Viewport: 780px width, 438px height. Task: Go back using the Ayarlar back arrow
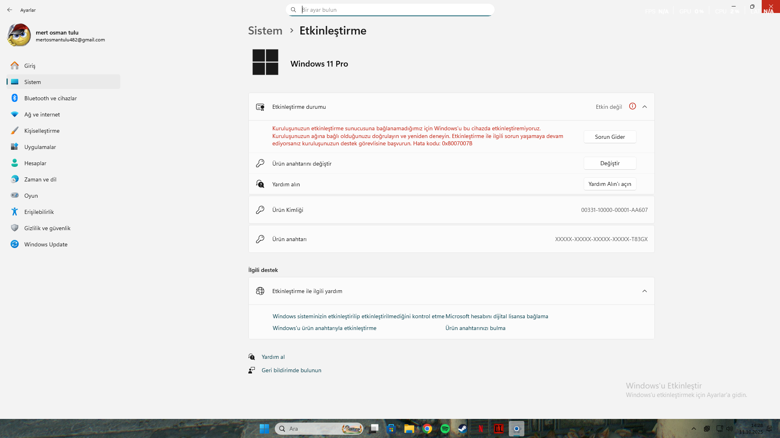tap(10, 10)
